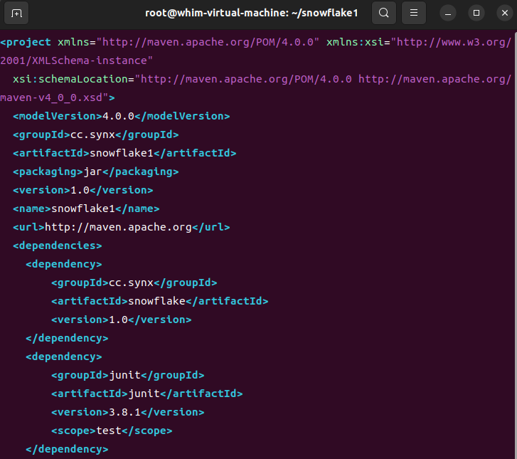Click the packaging jar line

(95, 172)
